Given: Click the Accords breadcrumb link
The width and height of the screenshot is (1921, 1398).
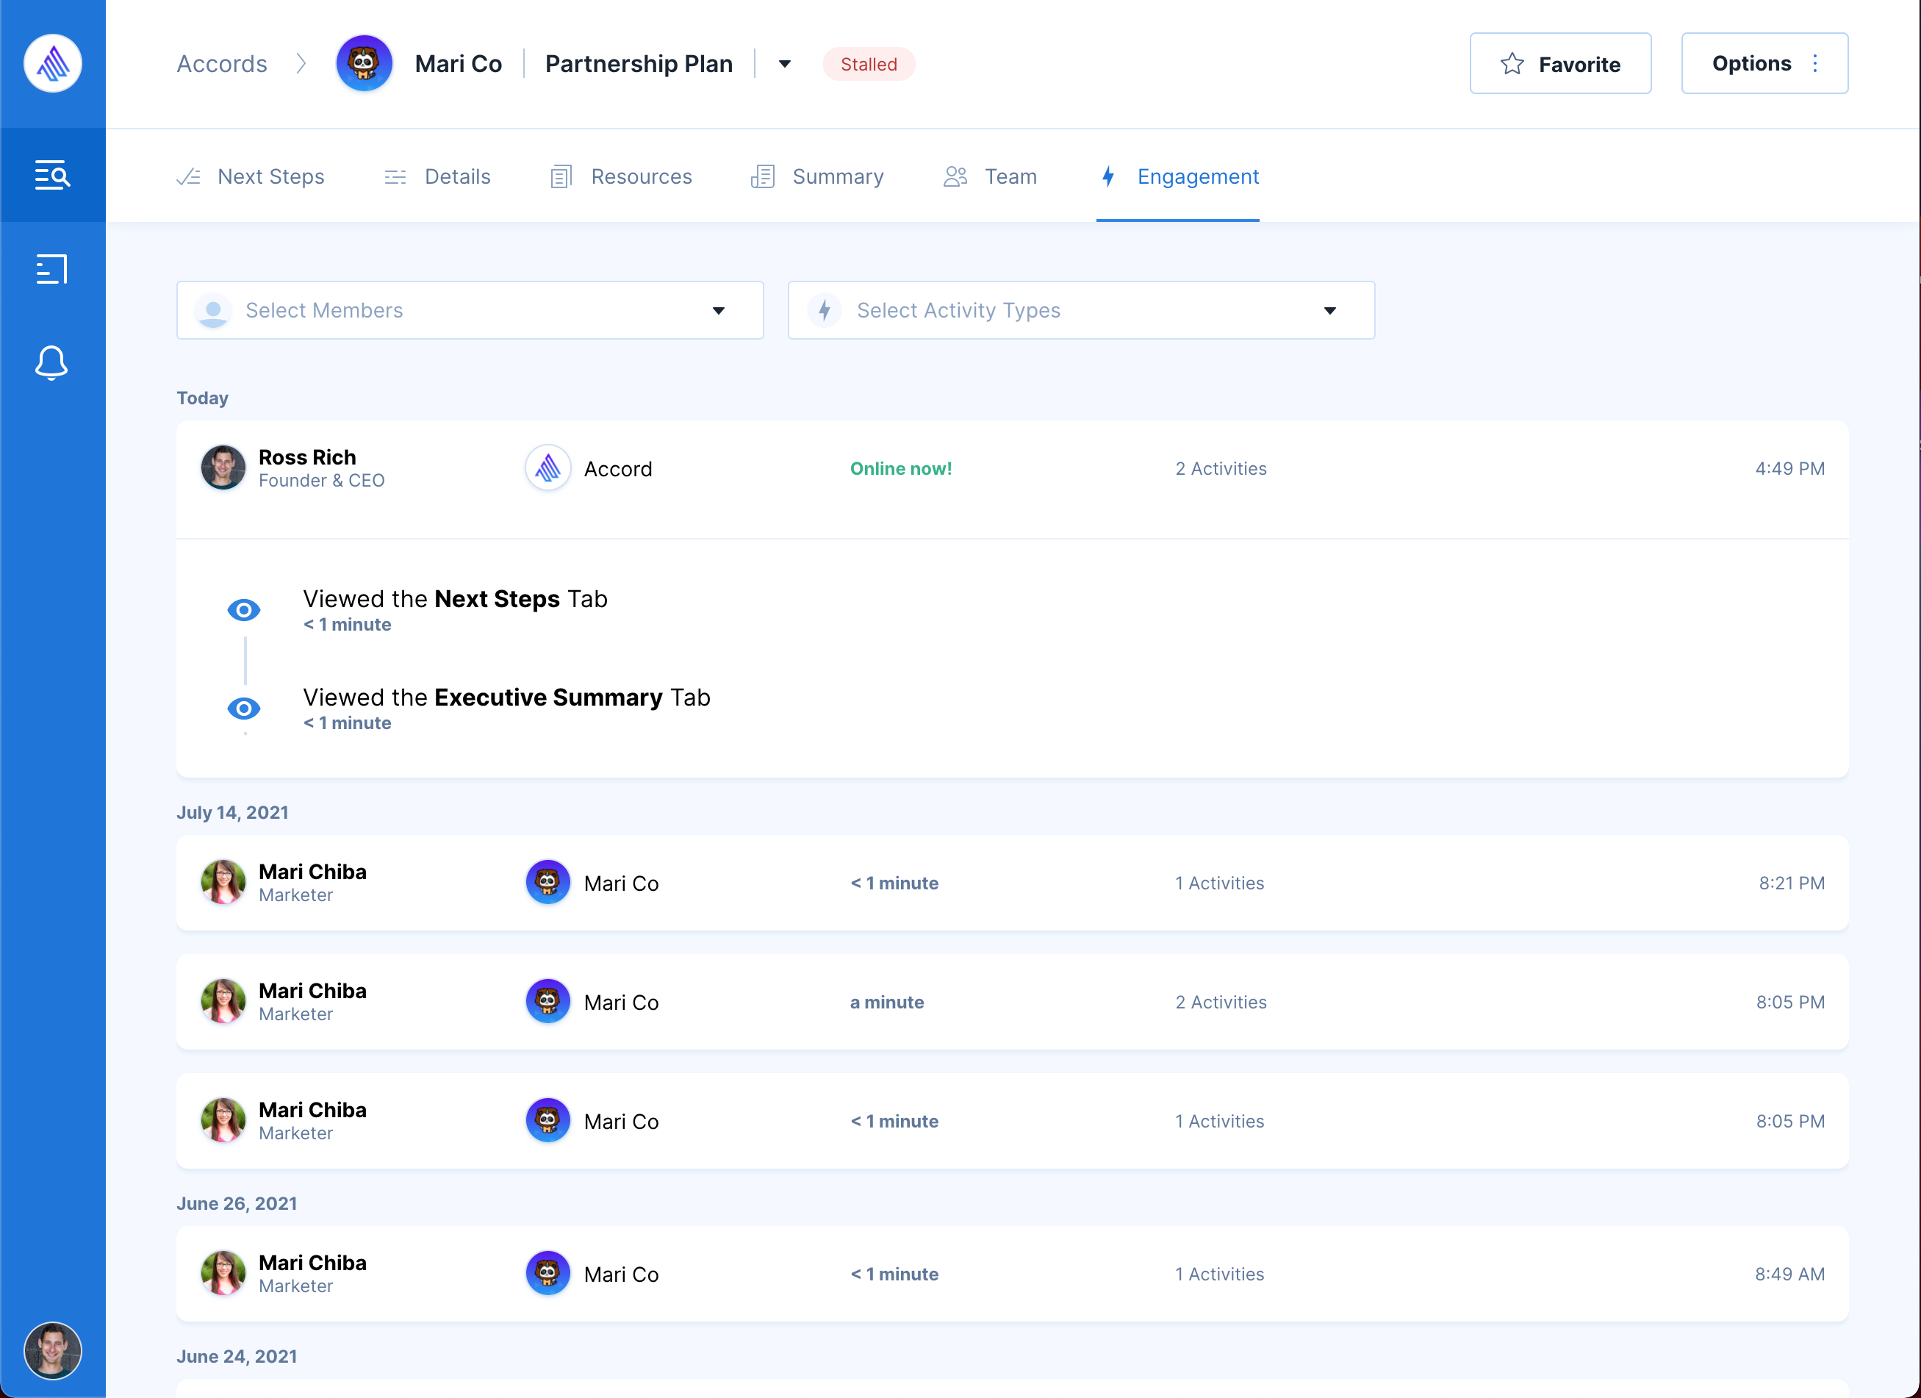Looking at the screenshot, I should point(222,65).
